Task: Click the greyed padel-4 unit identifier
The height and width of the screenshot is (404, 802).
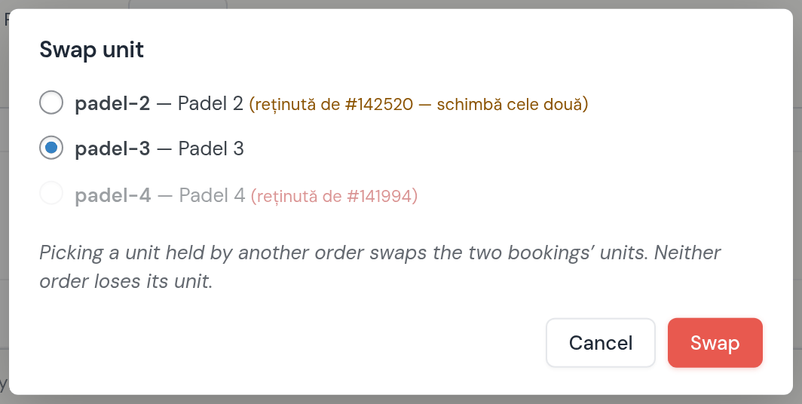Action: [113, 195]
